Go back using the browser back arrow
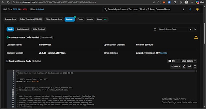 (x=3, y=2)
